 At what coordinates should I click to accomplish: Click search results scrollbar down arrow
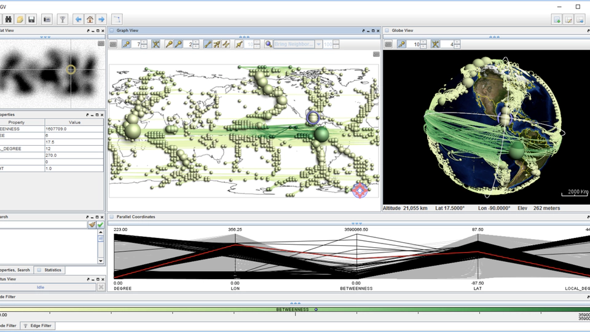[100, 261]
